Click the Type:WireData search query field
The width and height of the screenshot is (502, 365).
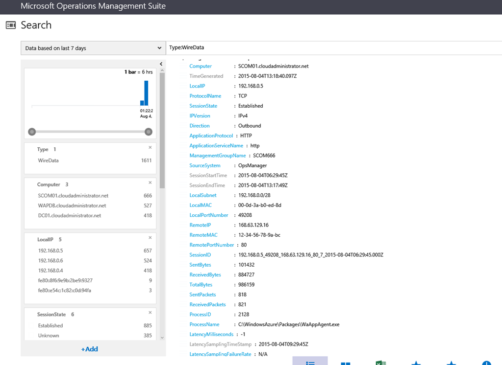(333, 48)
